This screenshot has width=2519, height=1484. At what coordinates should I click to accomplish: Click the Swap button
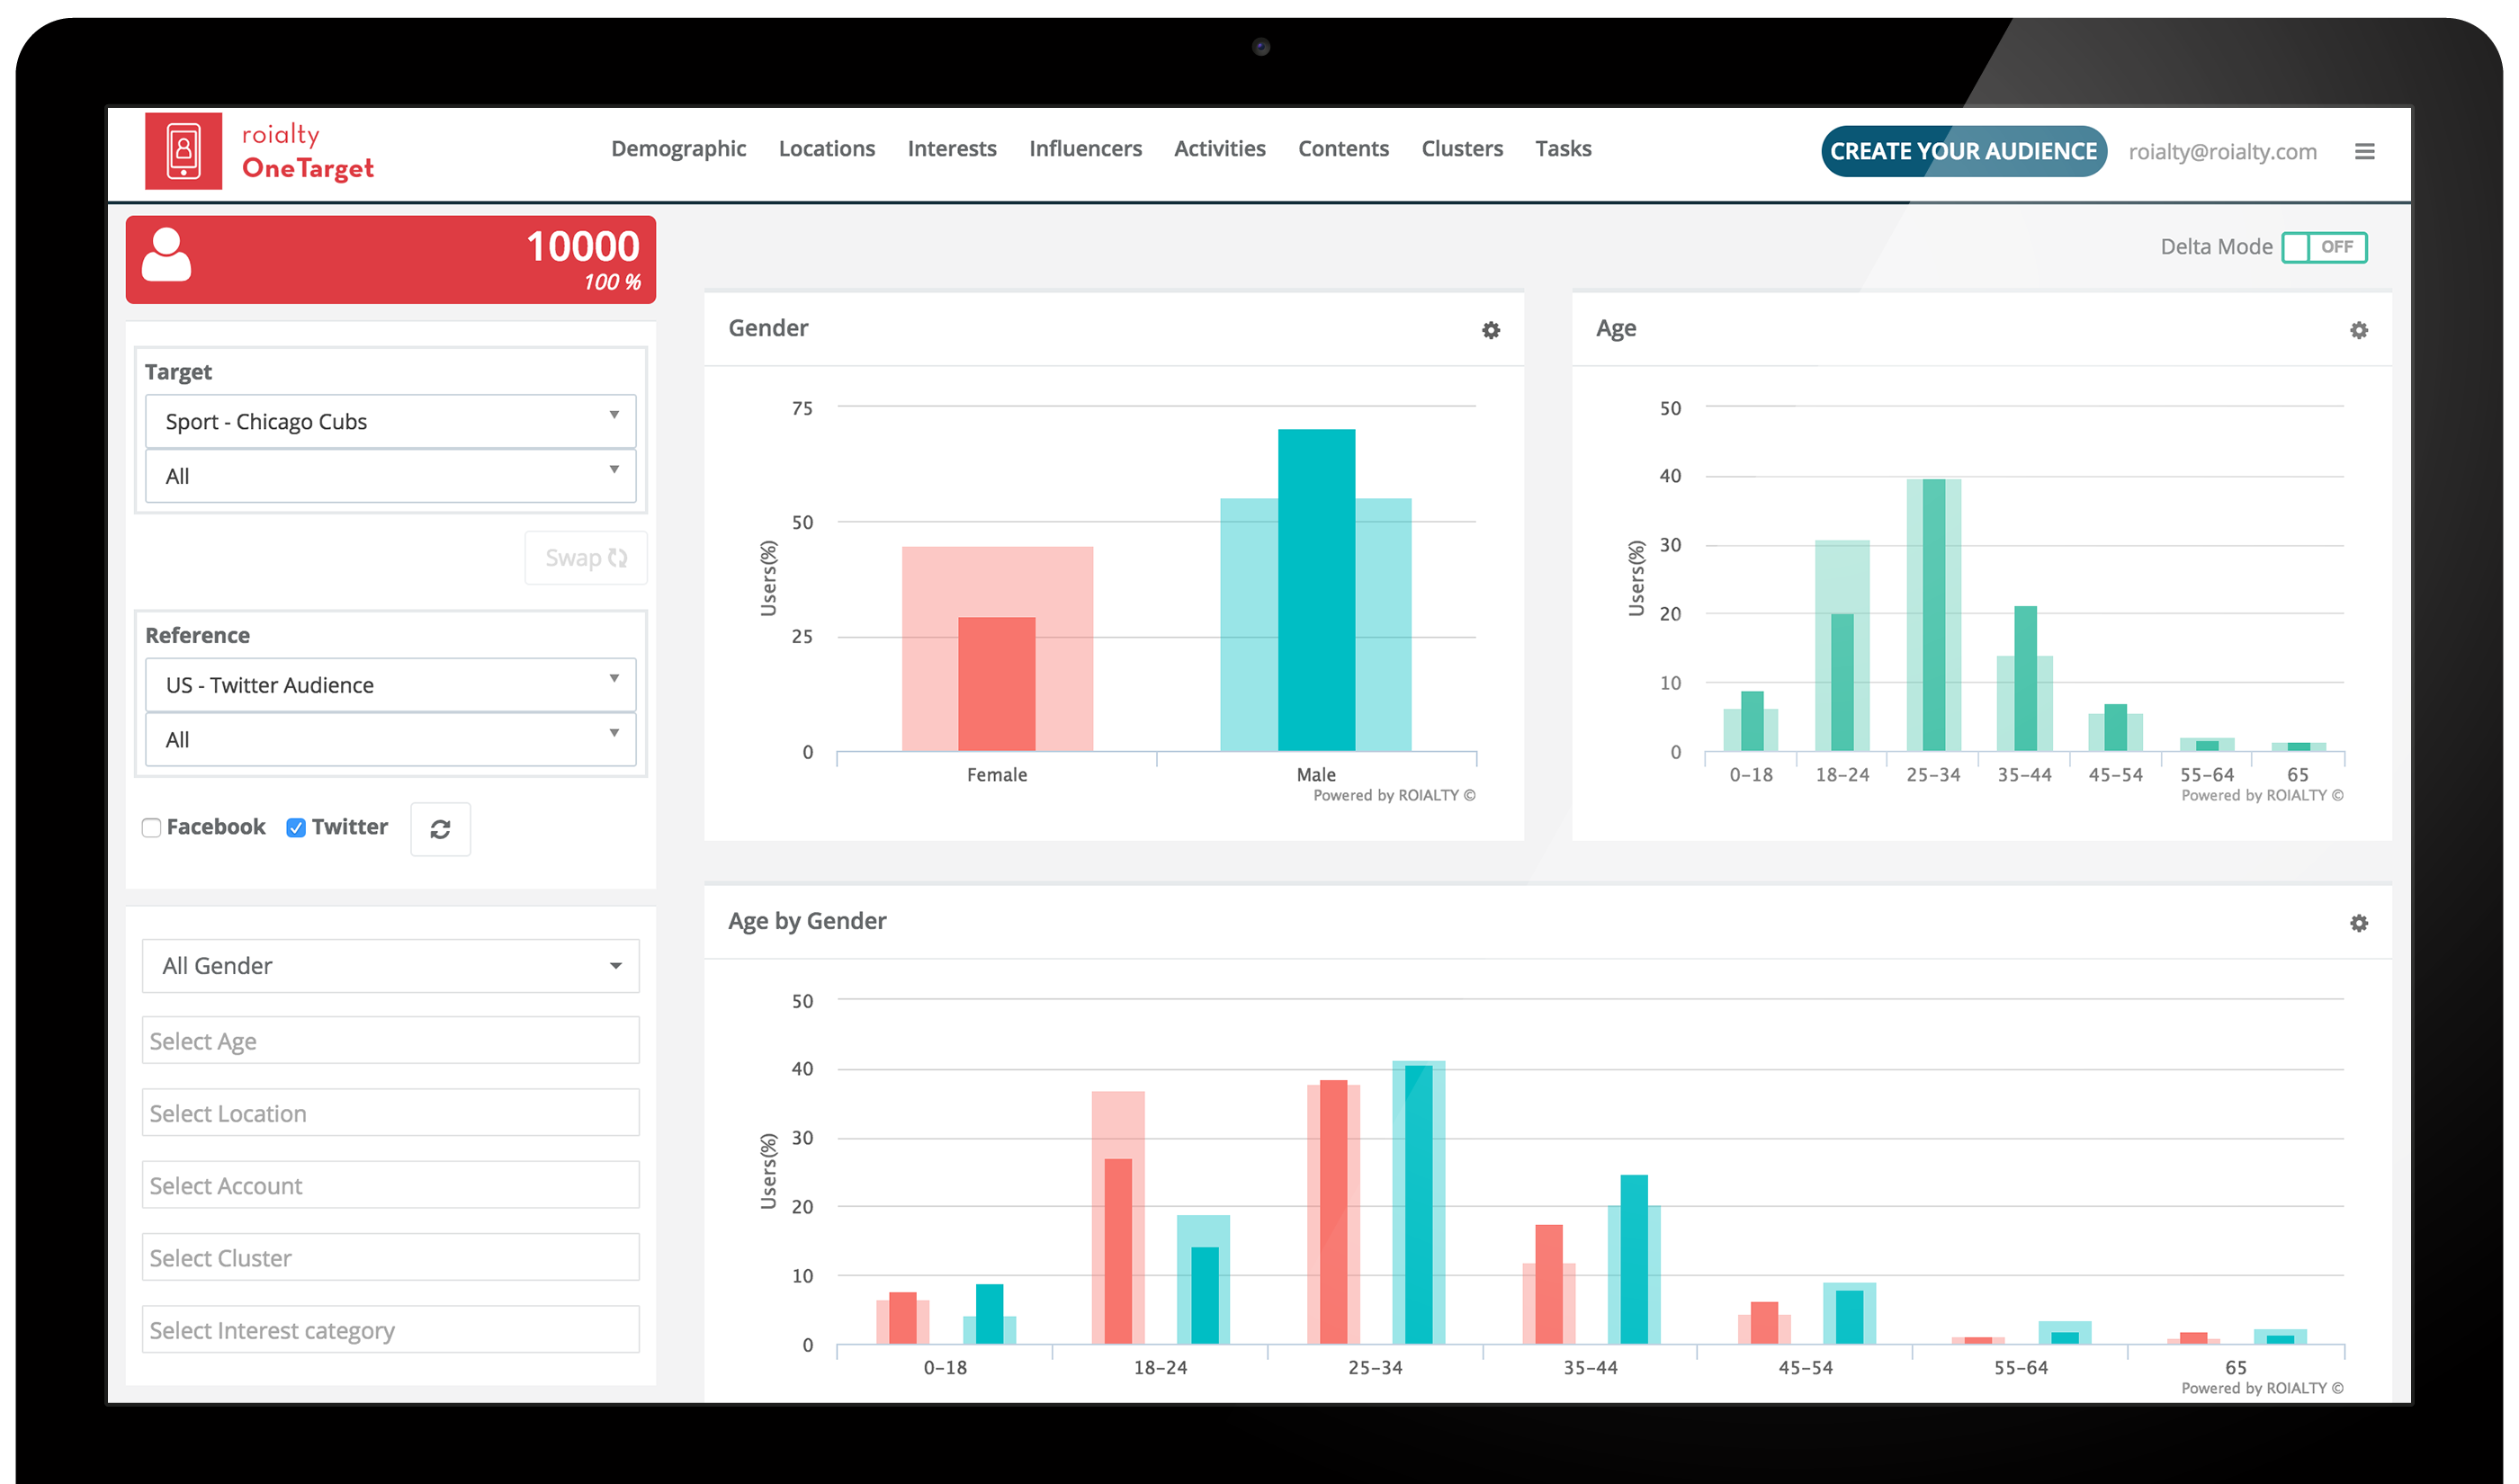586,558
